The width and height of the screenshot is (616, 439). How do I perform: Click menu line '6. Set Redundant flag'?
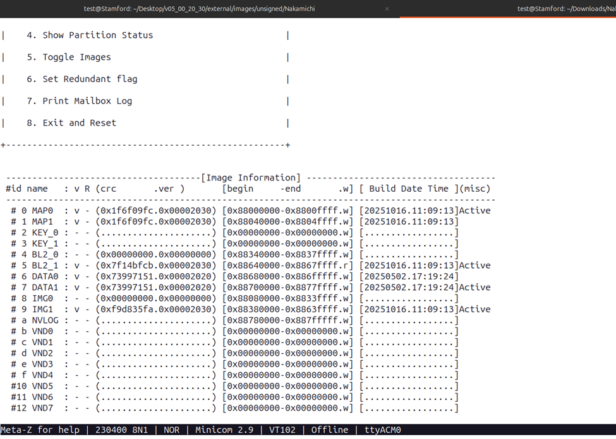point(82,79)
